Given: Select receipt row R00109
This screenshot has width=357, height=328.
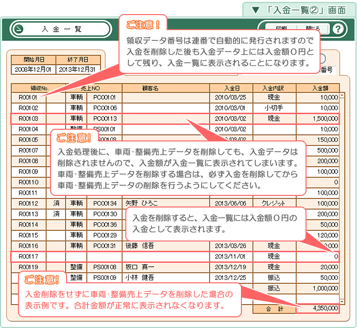Looking at the screenshot, I should click(175, 172).
